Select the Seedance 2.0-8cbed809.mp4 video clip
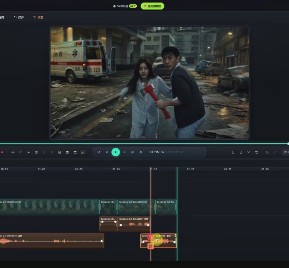Viewport: 289px width, 268px height. [x=137, y=207]
